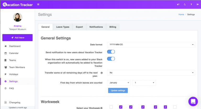Viewport: 201px width, 109px height.
Task: Open the Notifications tab
Action: click(x=96, y=27)
